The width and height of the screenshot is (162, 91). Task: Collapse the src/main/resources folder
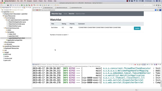[x=4, y=28]
